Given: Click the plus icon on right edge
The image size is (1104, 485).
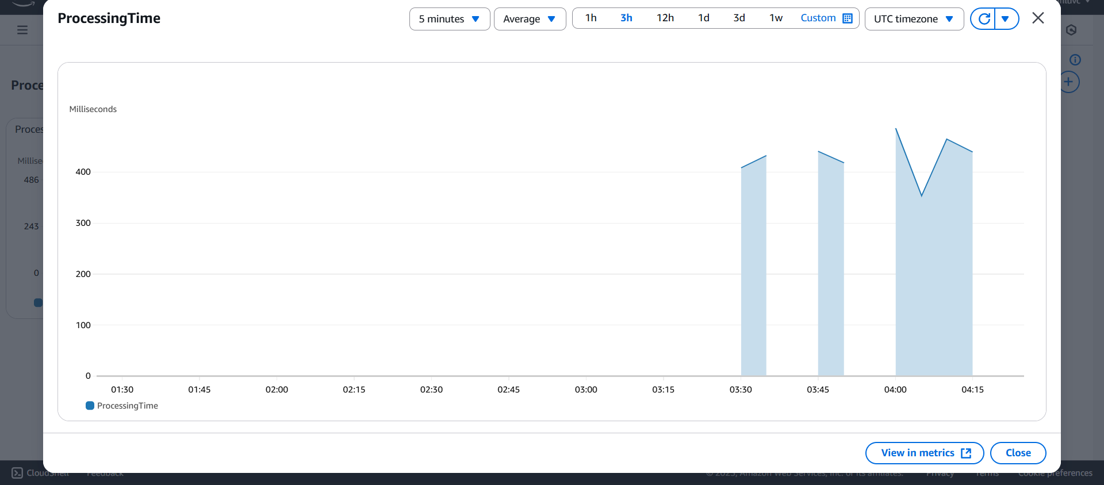Looking at the screenshot, I should (x=1069, y=82).
